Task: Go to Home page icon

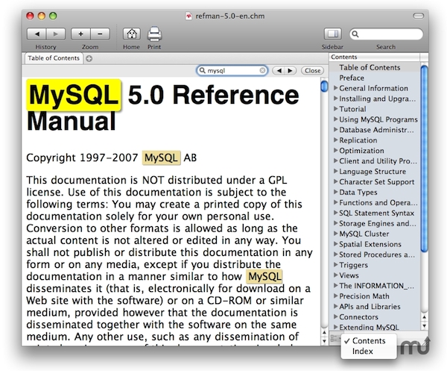Action: point(131,34)
